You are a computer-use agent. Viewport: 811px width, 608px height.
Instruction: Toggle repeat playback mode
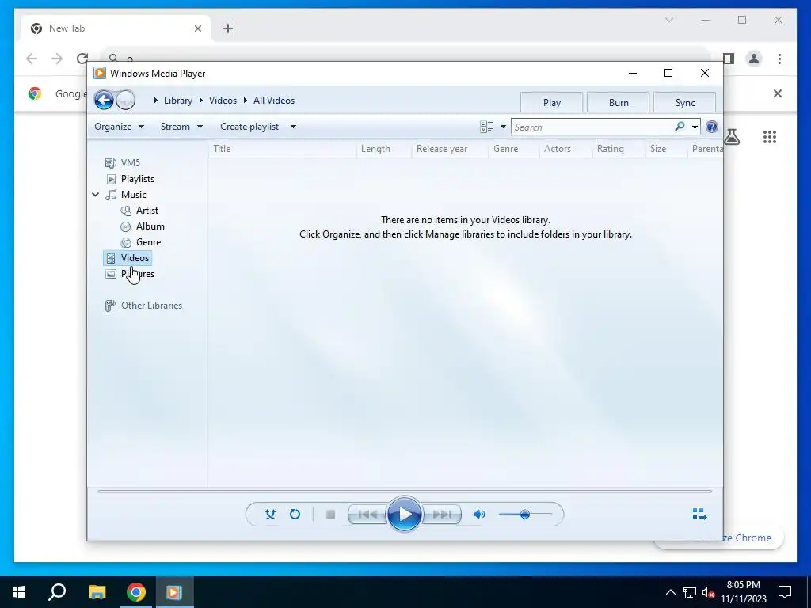(x=295, y=514)
